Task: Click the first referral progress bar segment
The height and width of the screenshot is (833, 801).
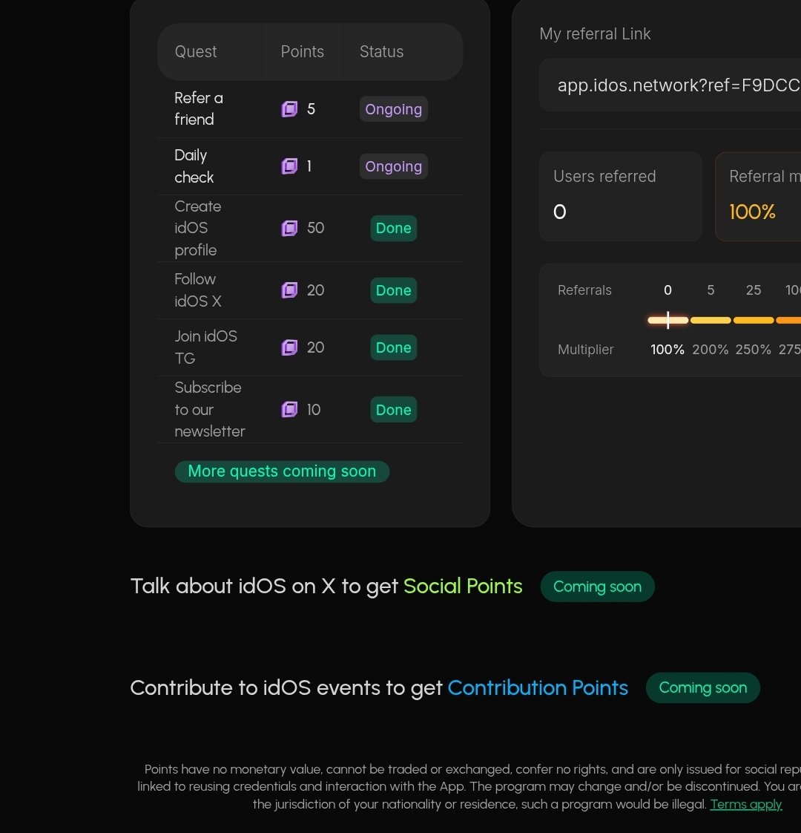Action: tap(667, 320)
